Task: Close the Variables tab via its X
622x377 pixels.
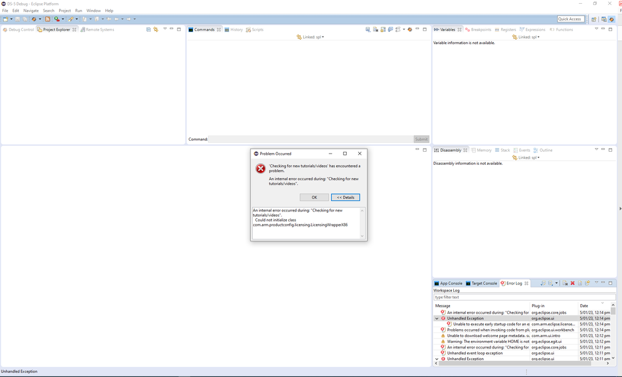Action: [459, 30]
